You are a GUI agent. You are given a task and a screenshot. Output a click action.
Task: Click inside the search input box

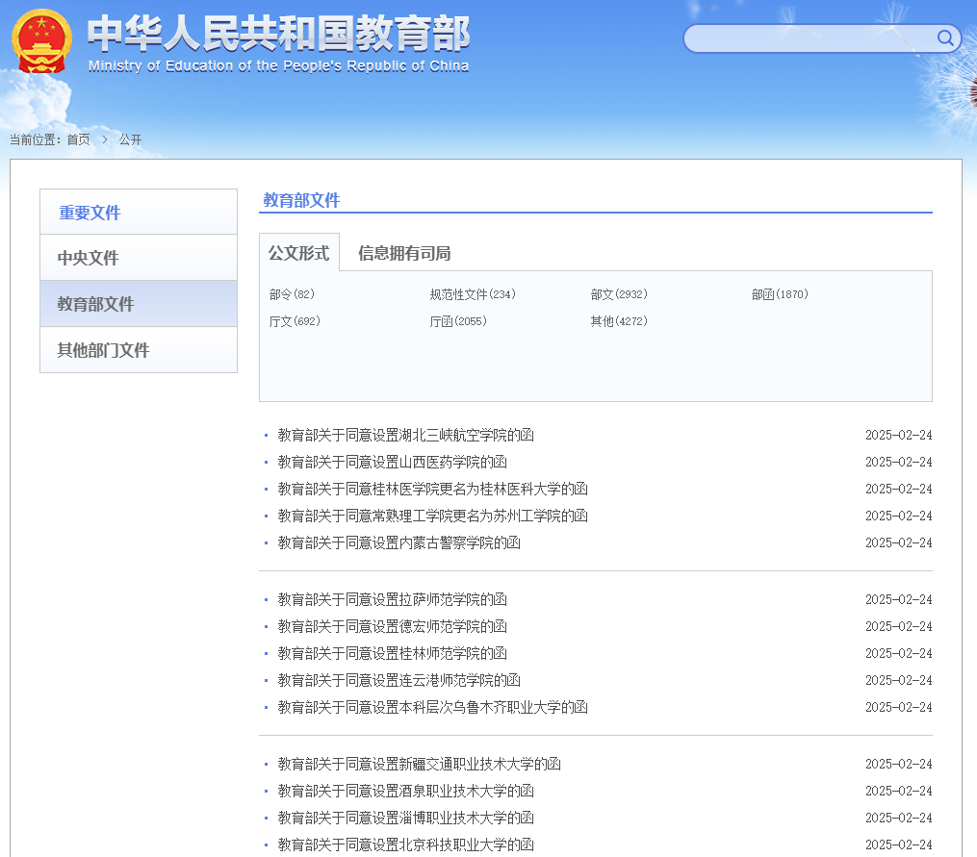tap(809, 38)
